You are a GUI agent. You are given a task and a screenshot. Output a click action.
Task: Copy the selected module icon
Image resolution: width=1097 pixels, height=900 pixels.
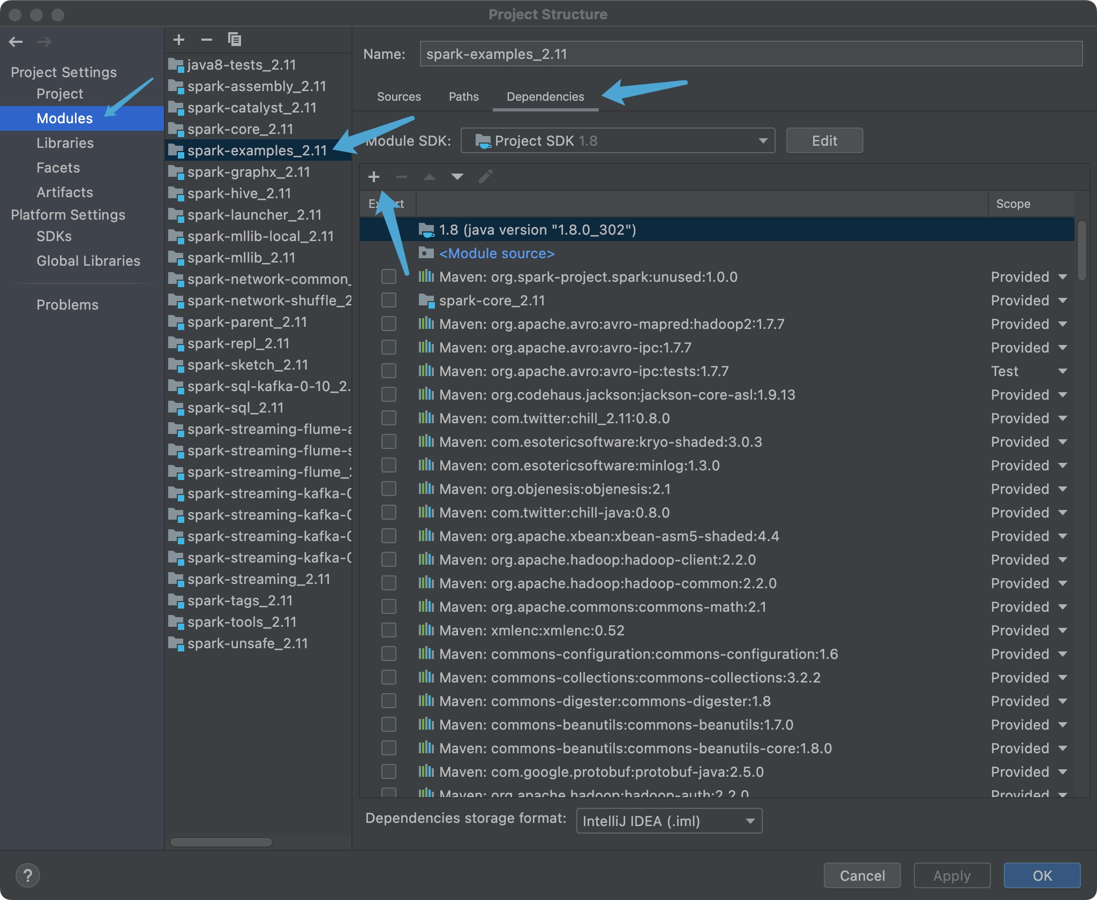click(235, 40)
